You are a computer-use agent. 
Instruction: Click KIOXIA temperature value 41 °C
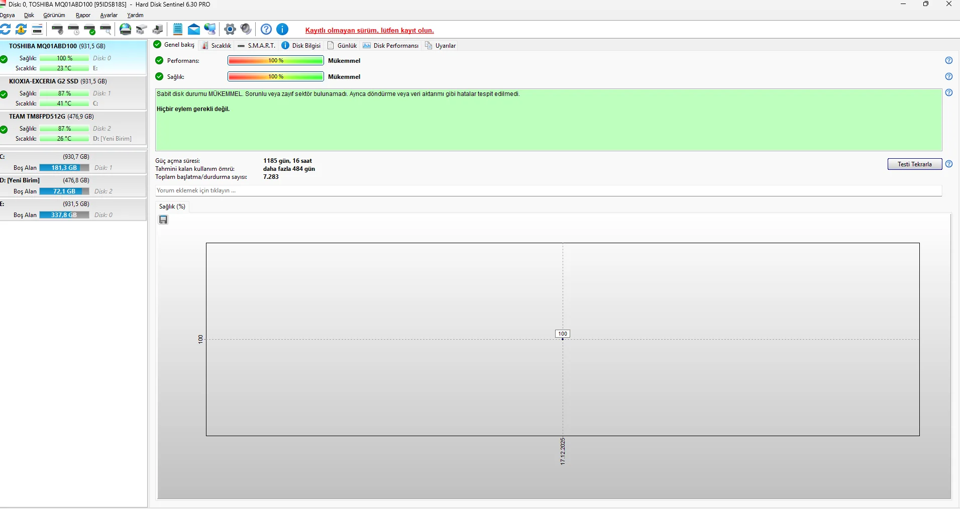click(x=64, y=104)
